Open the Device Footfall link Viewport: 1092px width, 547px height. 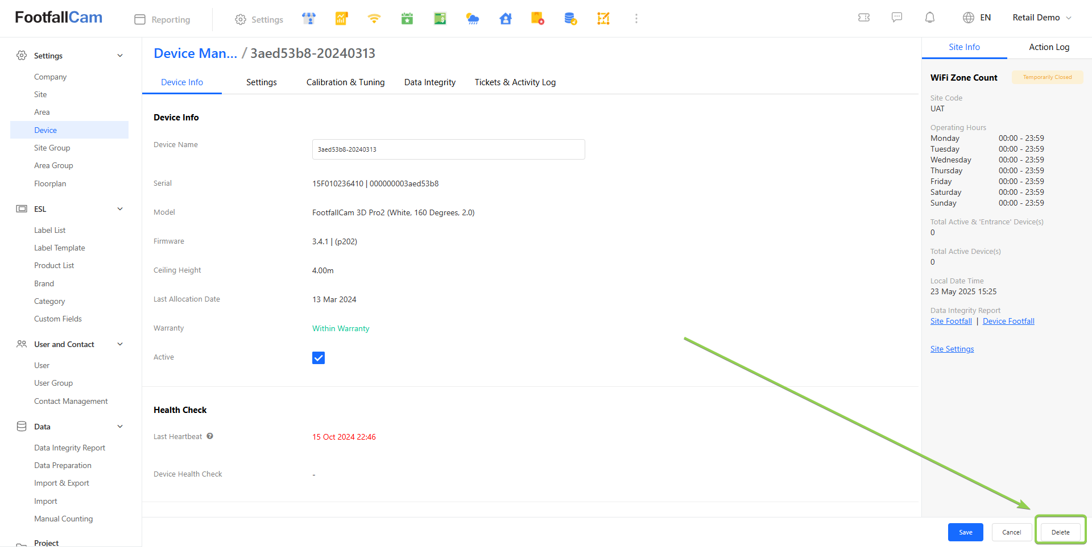[1008, 321]
